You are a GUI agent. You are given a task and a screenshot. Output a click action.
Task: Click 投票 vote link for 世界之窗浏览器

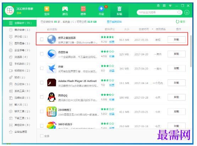[112, 42]
